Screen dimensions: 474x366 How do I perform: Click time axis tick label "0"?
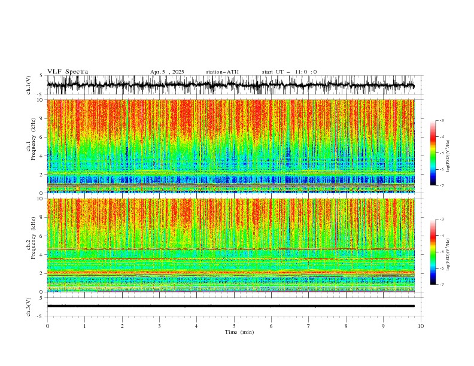pyautogui.click(x=47, y=326)
